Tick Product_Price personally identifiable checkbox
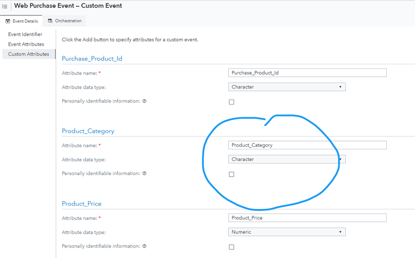This screenshot has height=258, width=415. [232, 247]
